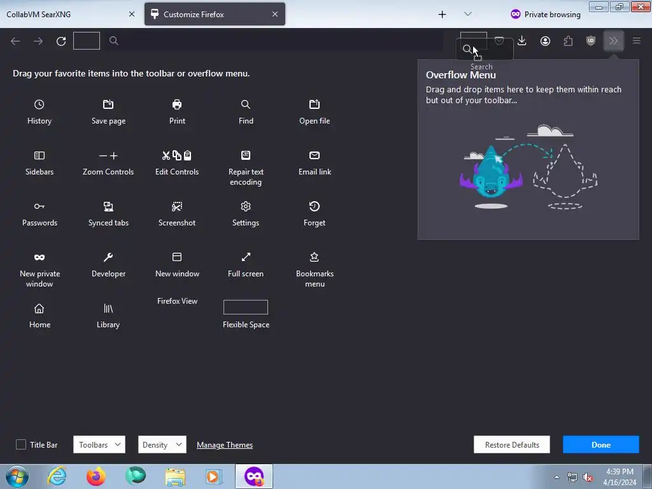Open the Density dropdown

[162, 444]
